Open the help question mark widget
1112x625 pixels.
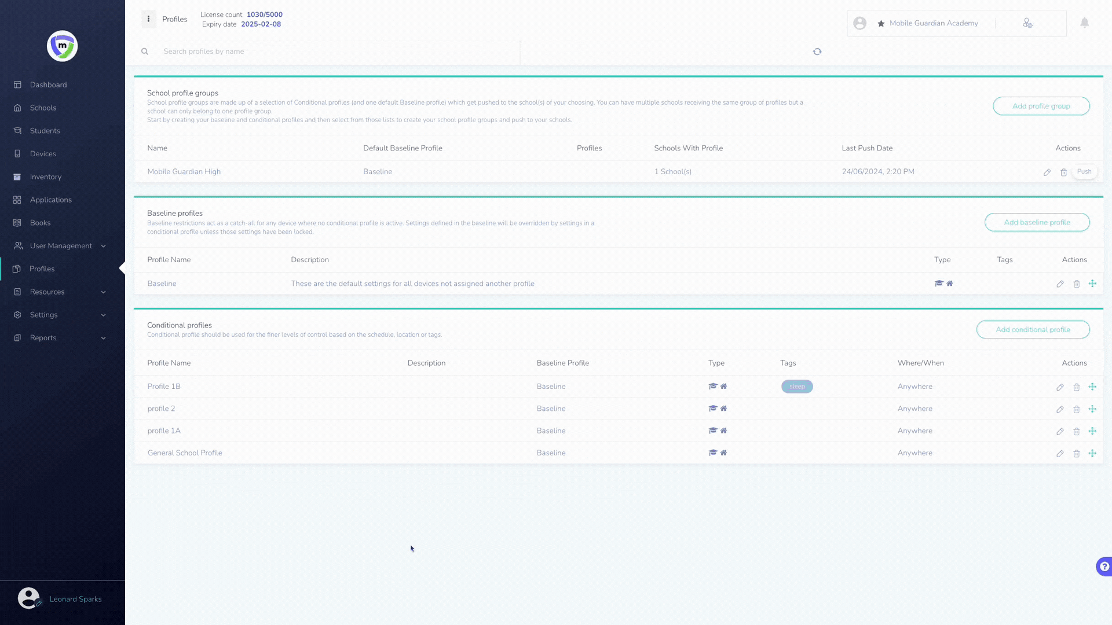pos(1104,567)
